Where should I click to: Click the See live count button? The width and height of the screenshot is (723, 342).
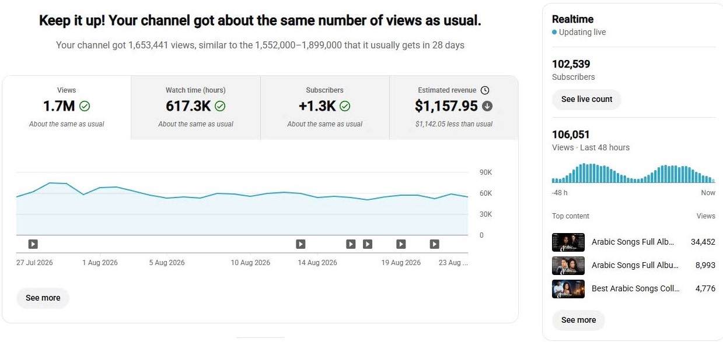tap(586, 99)
